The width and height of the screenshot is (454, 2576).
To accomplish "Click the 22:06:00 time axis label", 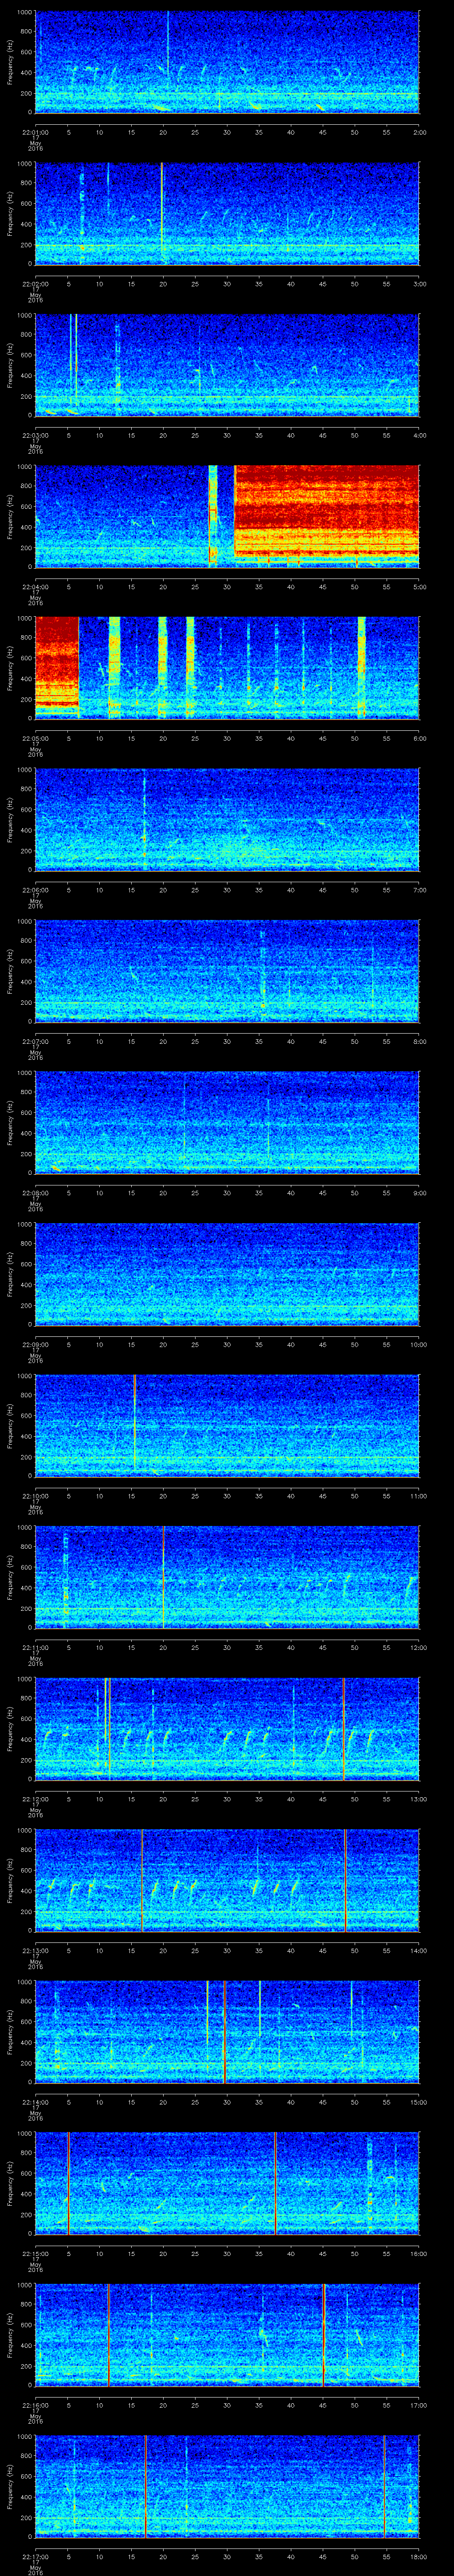I will click(35, 890).
